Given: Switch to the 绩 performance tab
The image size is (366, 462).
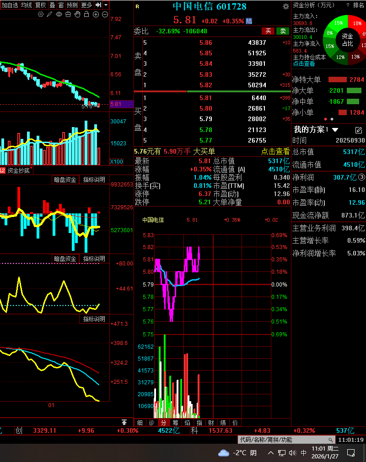Looking at the screenshot, I should pyautogui.click(x=223, y=423).
